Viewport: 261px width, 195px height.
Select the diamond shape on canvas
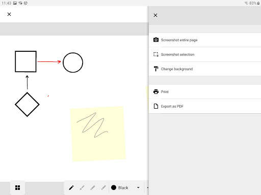27,105
